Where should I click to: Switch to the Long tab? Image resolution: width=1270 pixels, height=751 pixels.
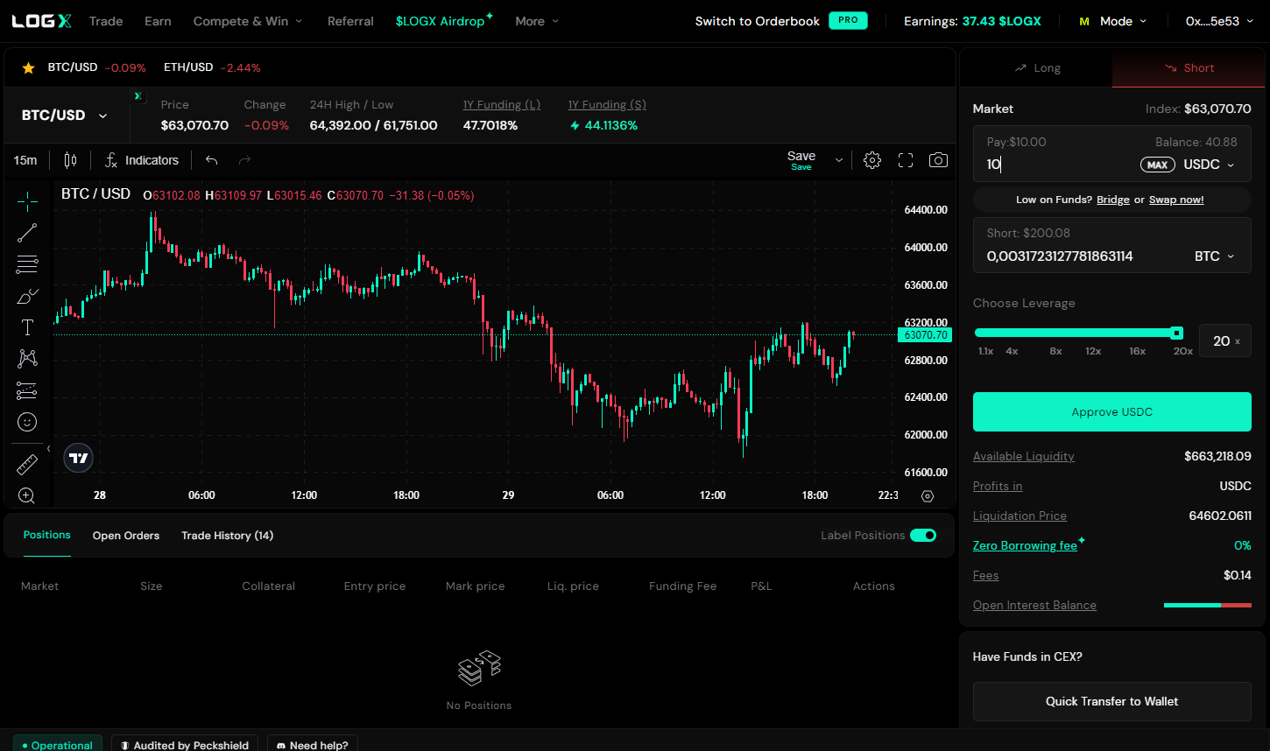click(1037, 68)
